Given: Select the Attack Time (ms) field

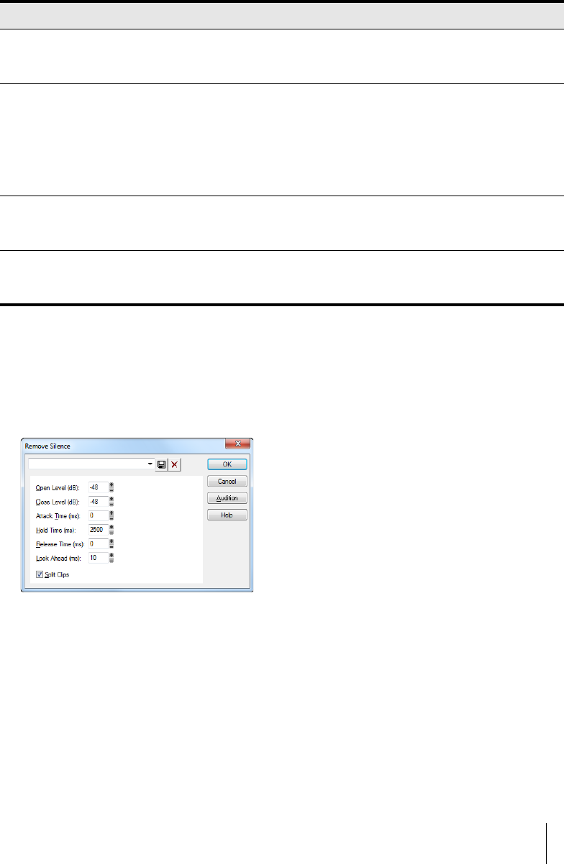Looking at the screenshot, I should click(98, 515).
